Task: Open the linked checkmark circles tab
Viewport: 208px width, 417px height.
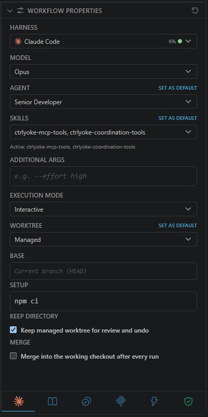Action: 86,401
